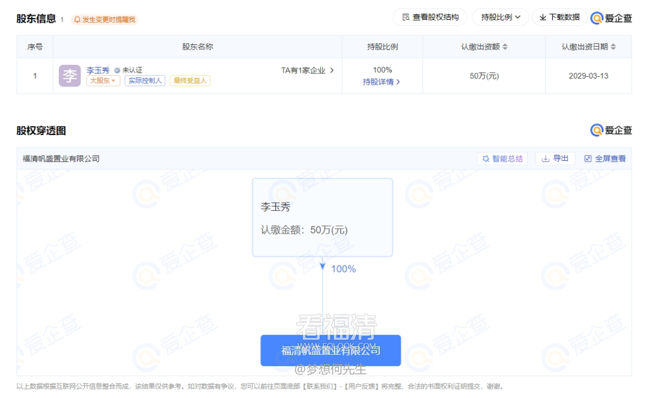The image size is (649, 398).
Task: Click the bell icon for change reminders
Action: pyautogui.click(x=77, y=20)
